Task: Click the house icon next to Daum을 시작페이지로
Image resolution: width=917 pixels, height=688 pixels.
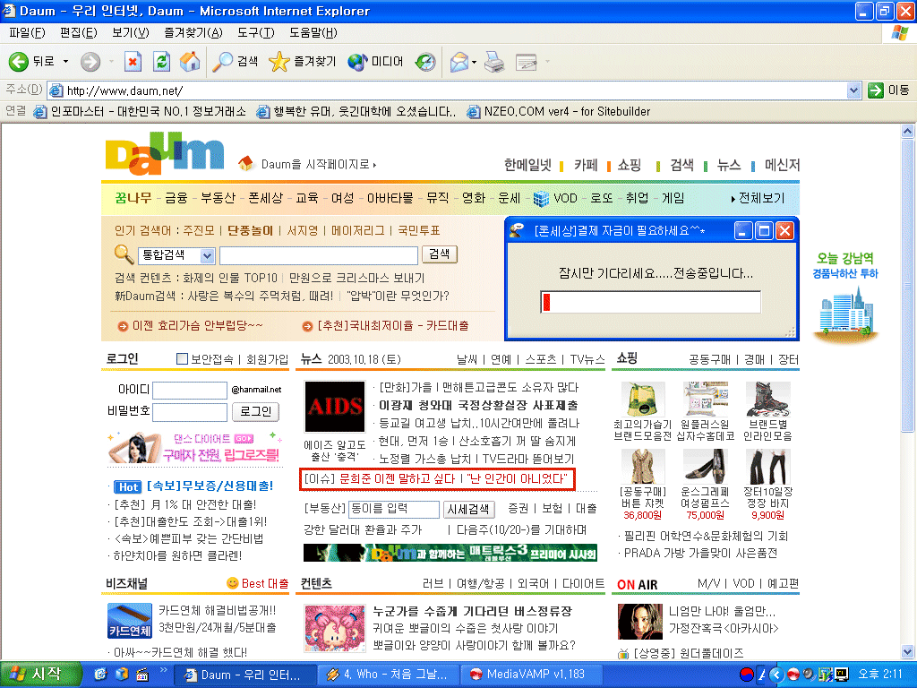Action: point(245,163)
